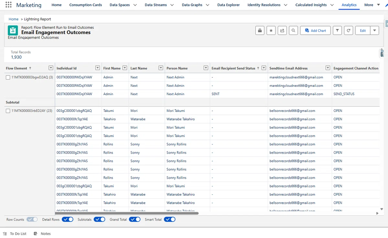Viewport: 388px width, 238px height.
Task: Open the Calculated Insights tab
Action: pos(311,5)
